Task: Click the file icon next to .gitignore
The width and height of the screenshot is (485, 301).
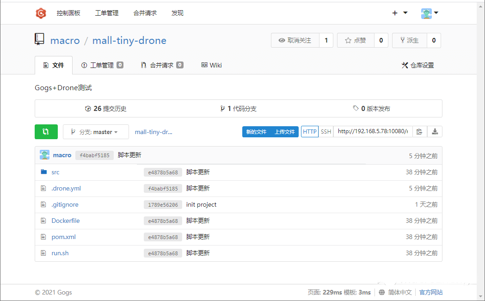Action: 43,204
